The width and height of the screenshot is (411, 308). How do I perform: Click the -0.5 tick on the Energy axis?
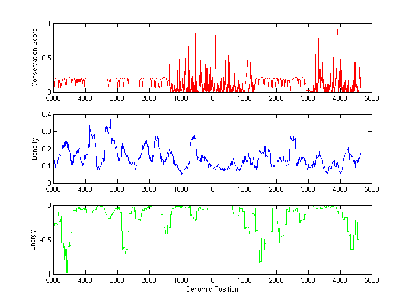click(44, 240)
